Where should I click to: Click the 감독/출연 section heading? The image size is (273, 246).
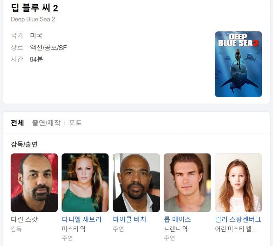24,144
